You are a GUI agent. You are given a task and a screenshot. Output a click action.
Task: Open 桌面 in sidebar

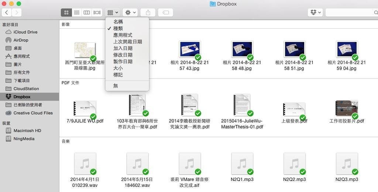click(x=30, y=48)
